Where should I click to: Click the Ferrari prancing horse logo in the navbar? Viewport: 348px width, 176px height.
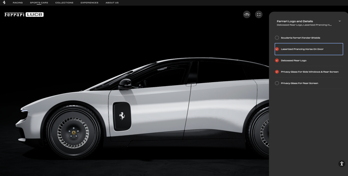click(4, 3)
